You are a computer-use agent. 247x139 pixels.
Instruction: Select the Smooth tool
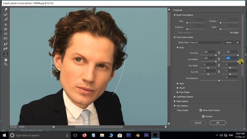point(6,19)
